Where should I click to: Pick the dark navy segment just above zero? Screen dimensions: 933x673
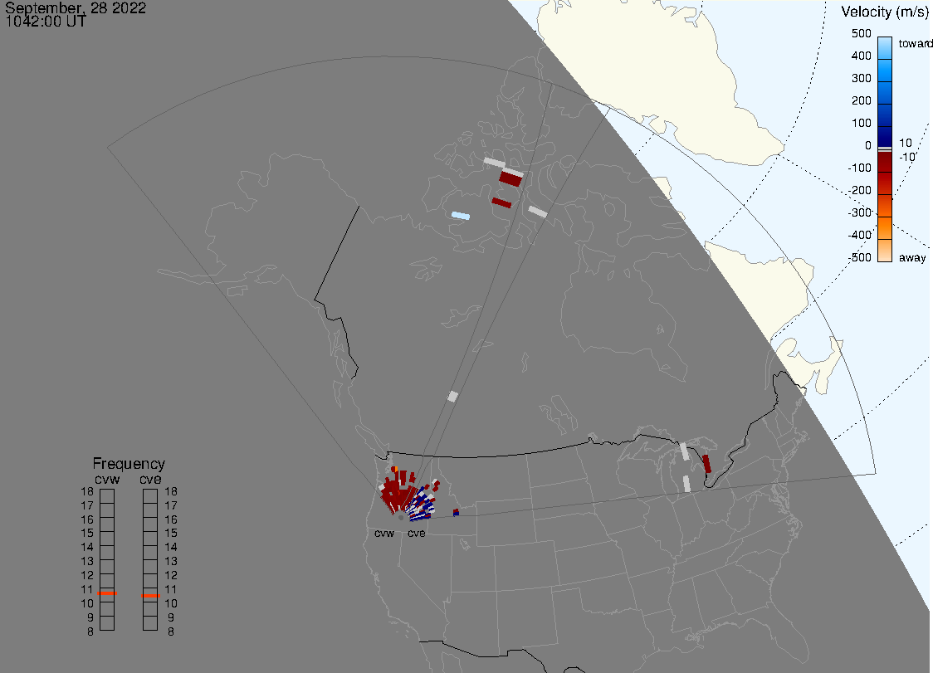click(x=885, y=136)
